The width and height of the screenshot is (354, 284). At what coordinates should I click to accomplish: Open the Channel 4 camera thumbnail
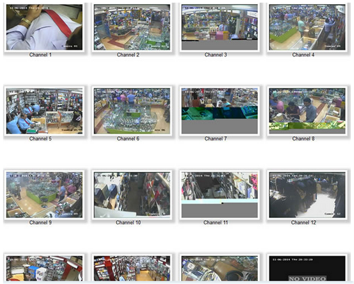[x=307, y=28]
